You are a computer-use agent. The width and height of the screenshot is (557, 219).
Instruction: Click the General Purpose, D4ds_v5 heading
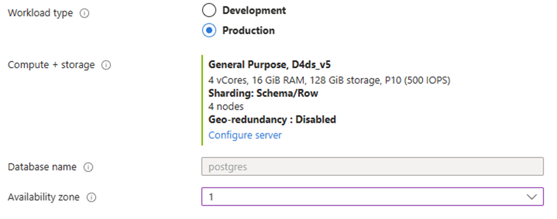pyautogui.click(x=270, y=65)
